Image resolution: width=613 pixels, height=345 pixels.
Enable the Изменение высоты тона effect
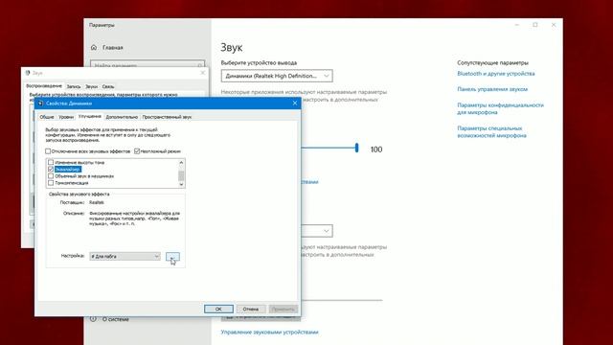51,162
